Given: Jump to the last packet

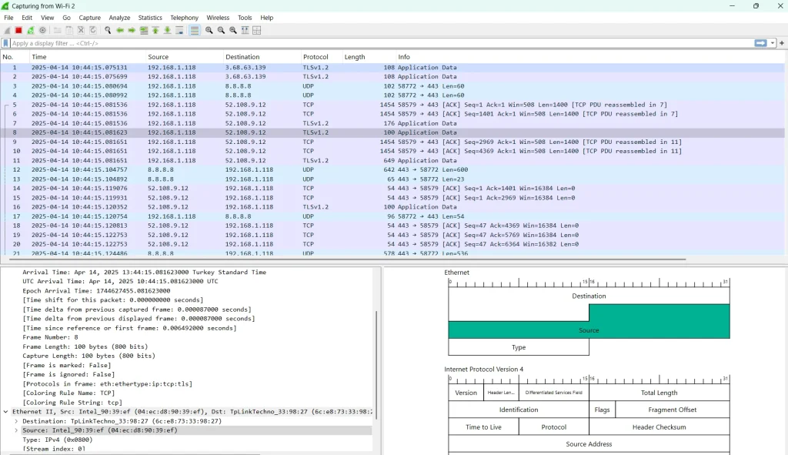Looking at the screenshot, I should point(167,30).
